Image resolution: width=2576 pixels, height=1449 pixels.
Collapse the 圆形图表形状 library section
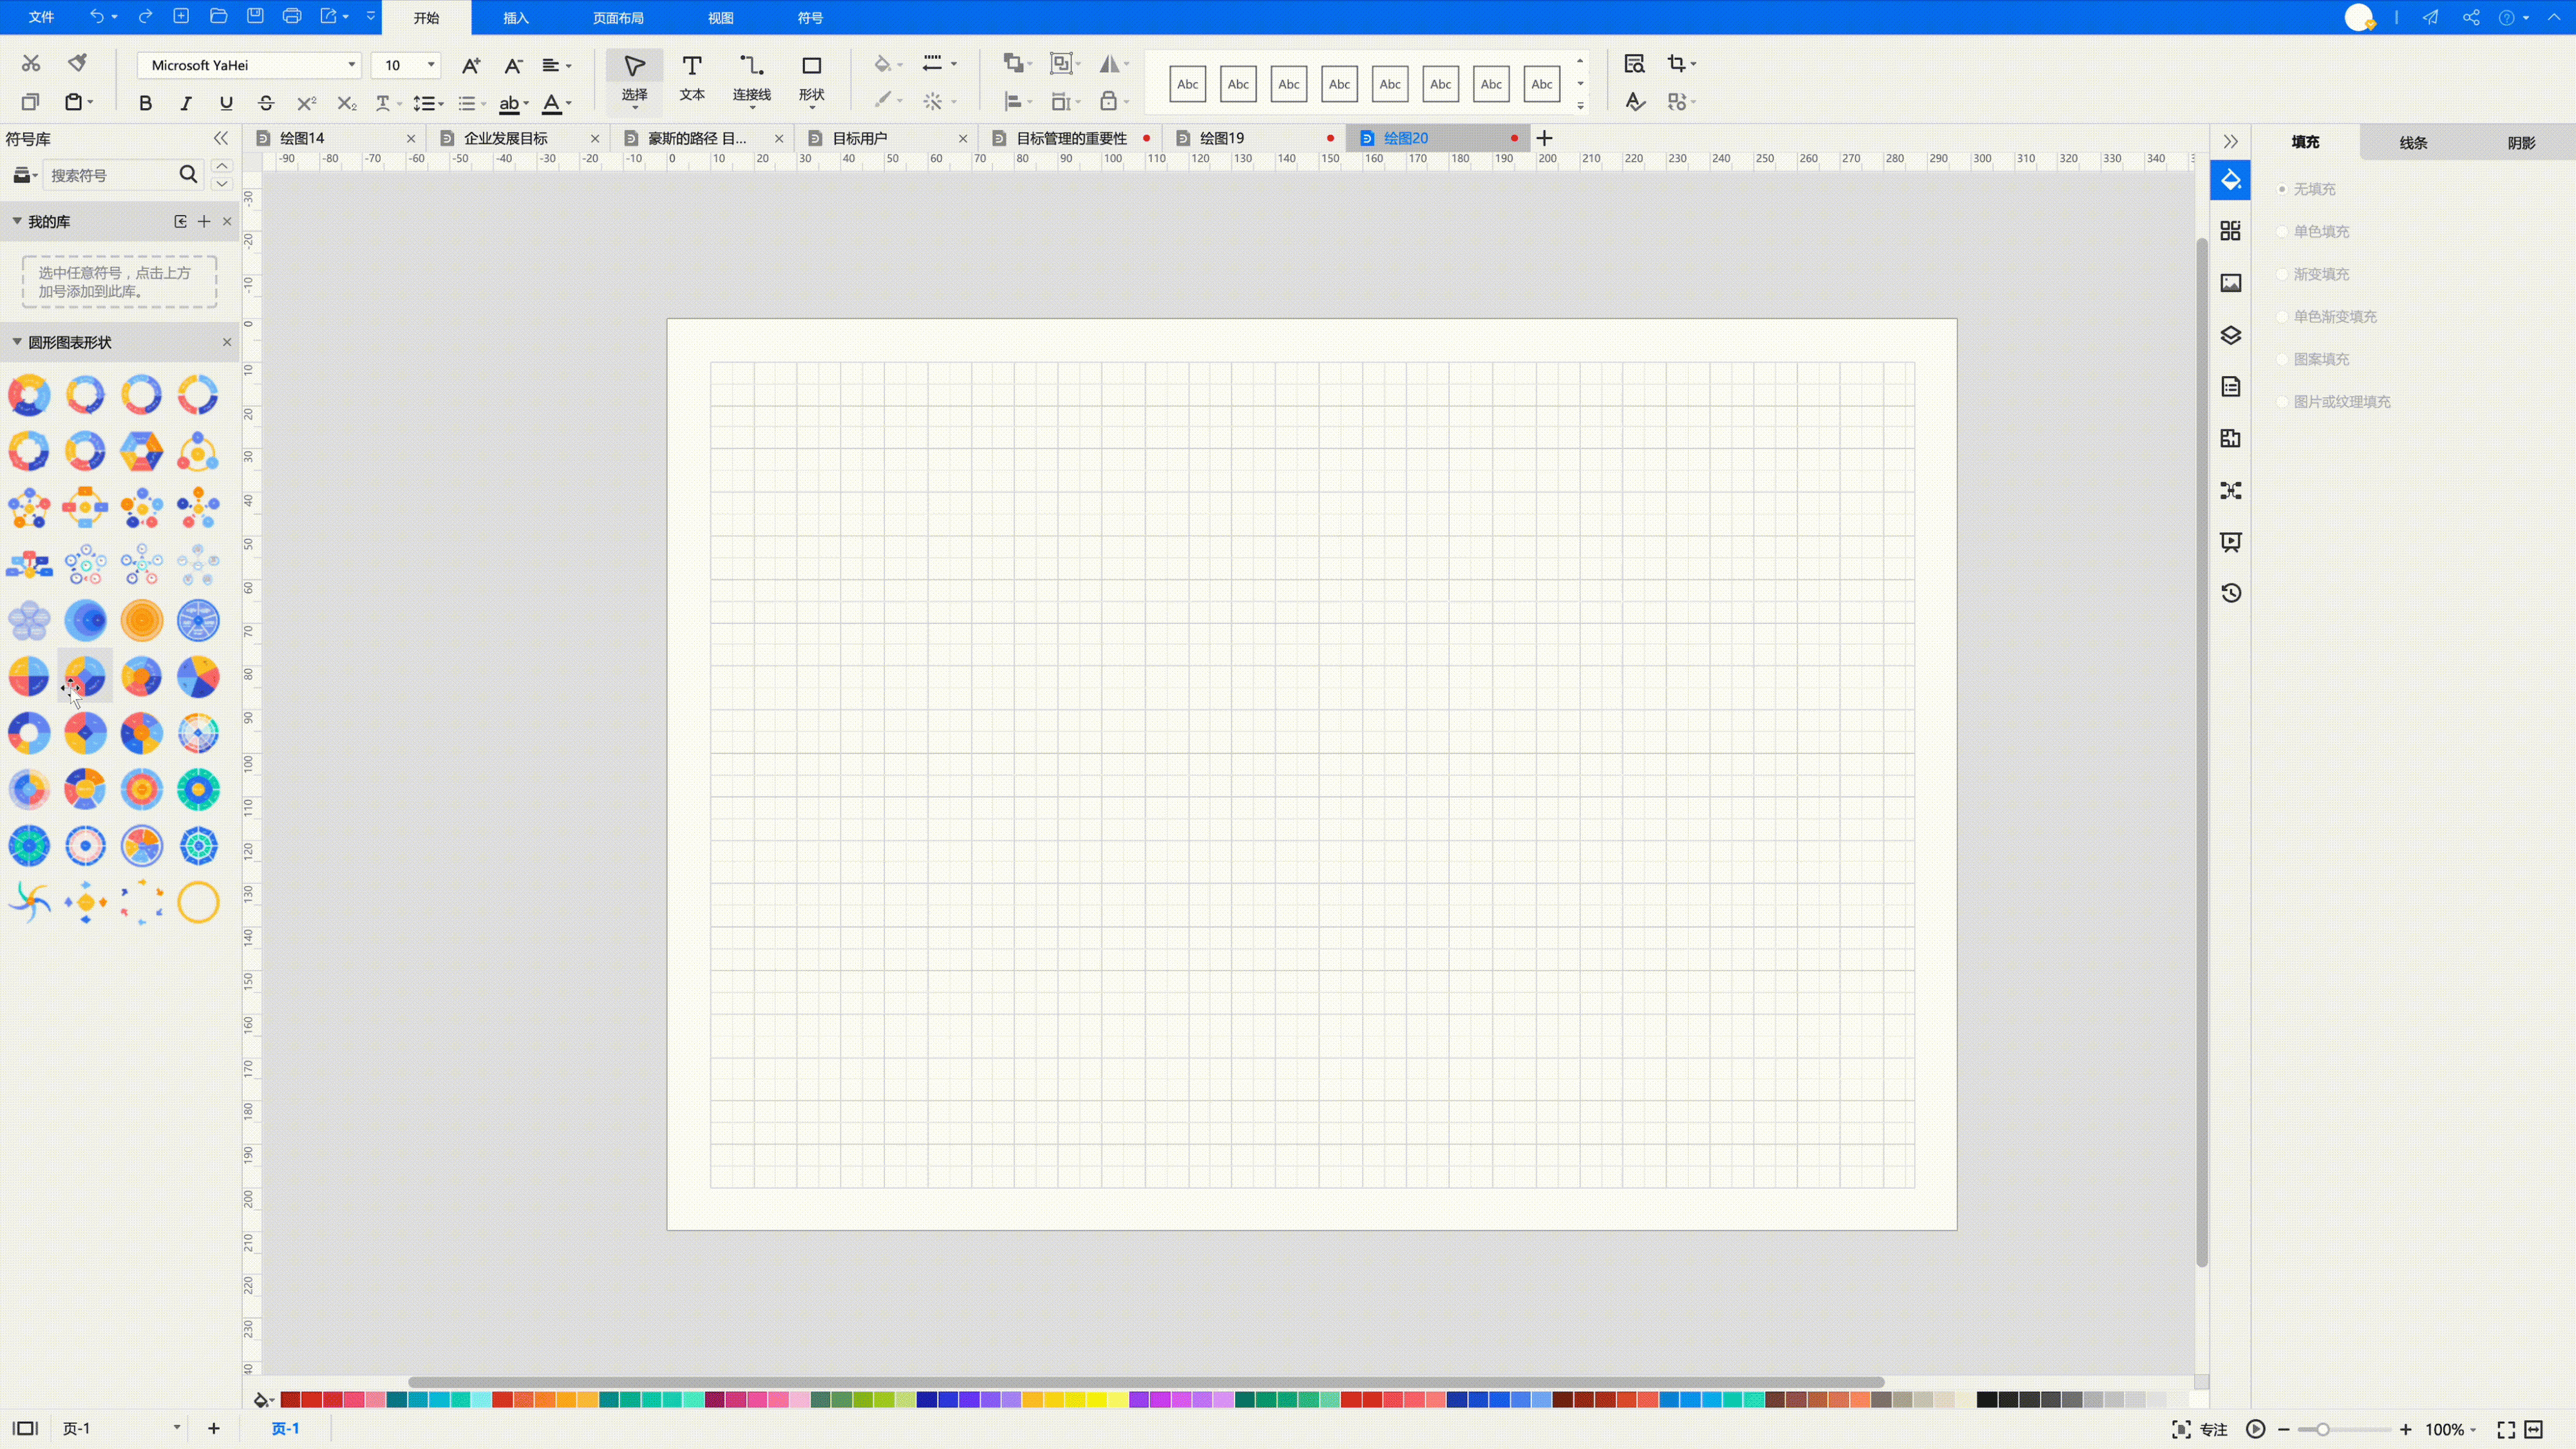[x=17, y=342]
